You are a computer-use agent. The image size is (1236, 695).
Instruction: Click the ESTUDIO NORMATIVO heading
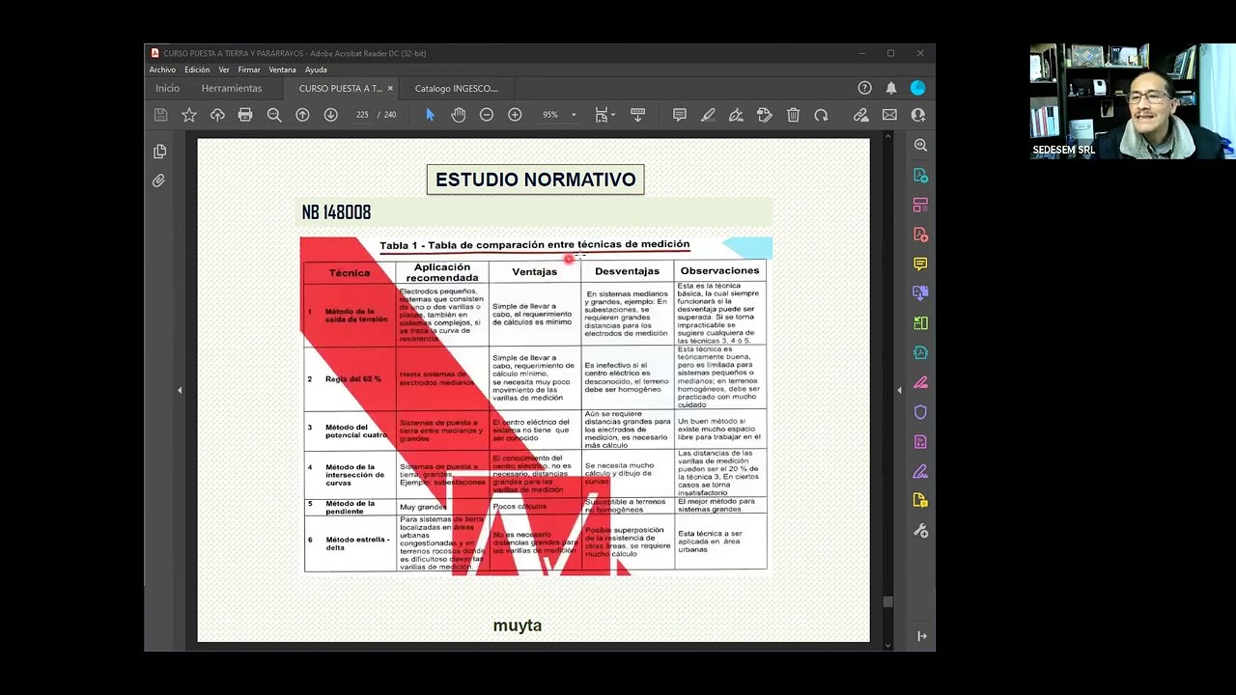click(x=535, y=180)
